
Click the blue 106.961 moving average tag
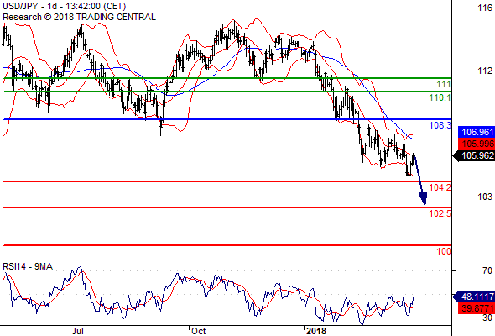477,132
